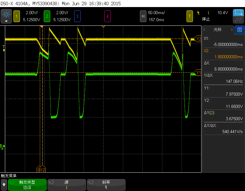Select the Y1 cursor value 7.97500V

(234, 94)
